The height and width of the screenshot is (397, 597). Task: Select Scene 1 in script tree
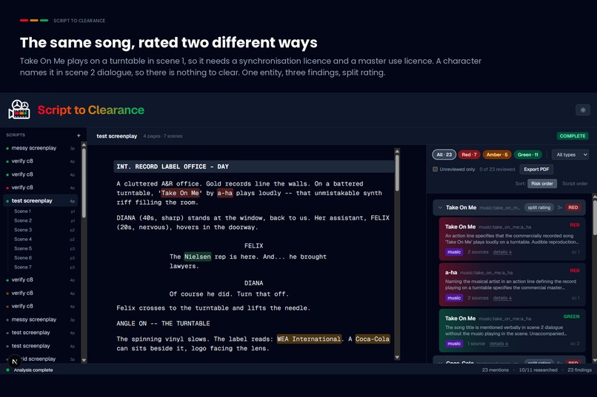[22, 211]
